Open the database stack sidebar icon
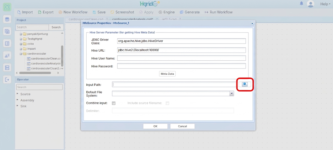This screenshot has width=333, height=150. click(7, 19)
